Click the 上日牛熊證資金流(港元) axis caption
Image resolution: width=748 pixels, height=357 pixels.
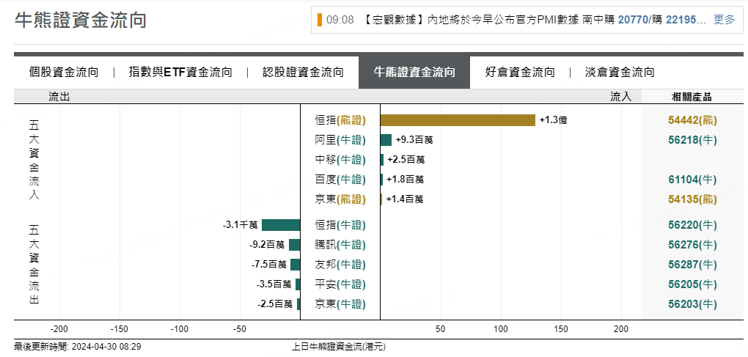click(x=339, y=347)
